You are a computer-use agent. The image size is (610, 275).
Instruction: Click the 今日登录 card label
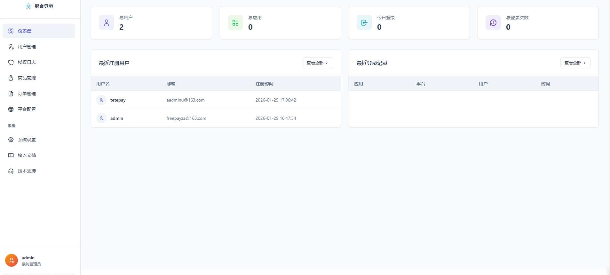pos(386,18)
